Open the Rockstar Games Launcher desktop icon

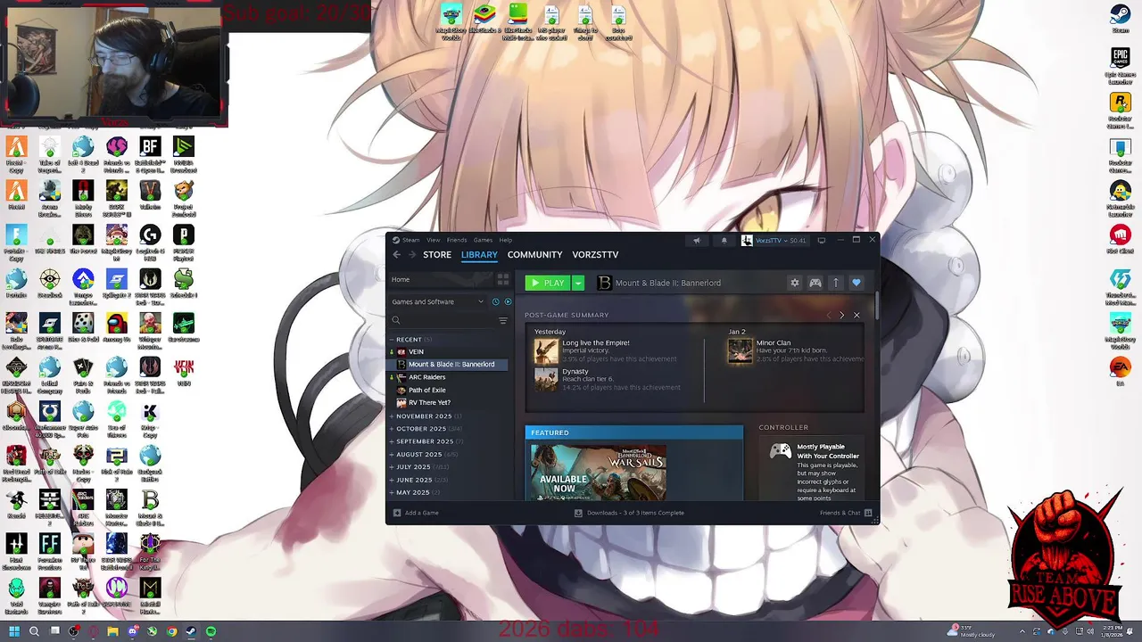1120,111
